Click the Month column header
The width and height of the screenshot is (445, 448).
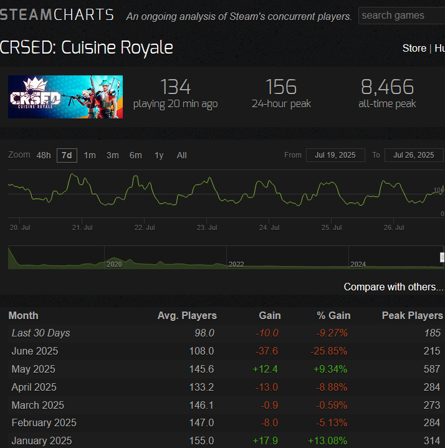point(24,316)
